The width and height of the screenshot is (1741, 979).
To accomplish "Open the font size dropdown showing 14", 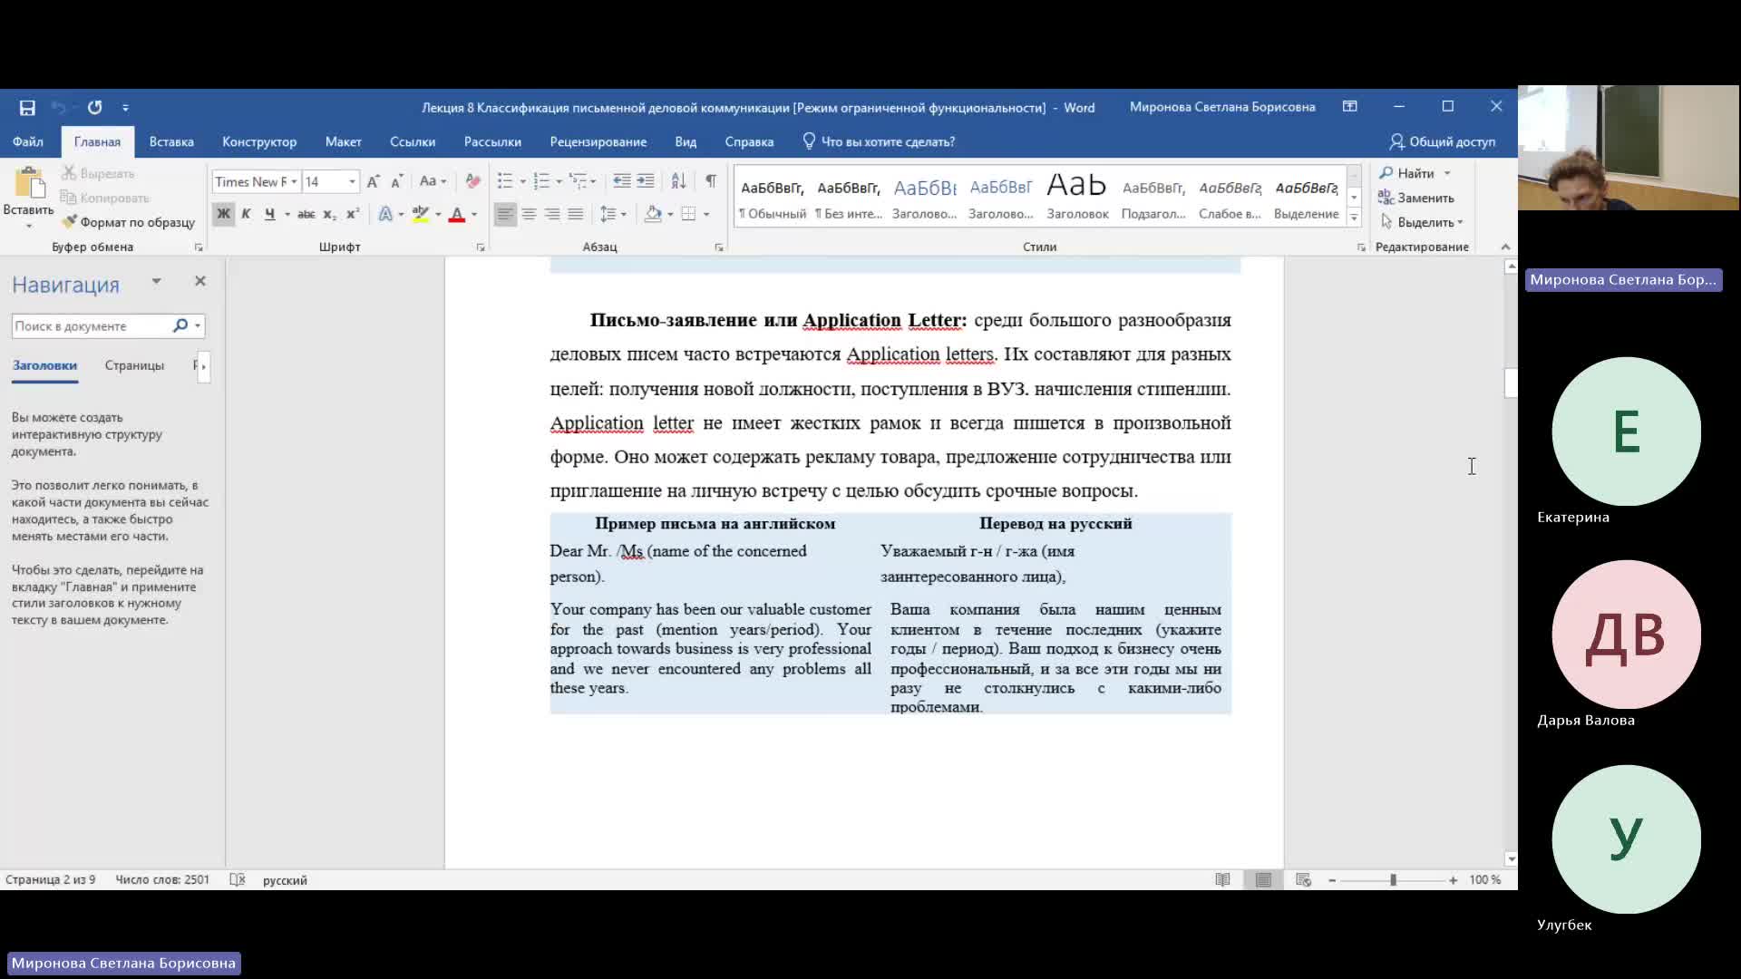I will click(x=352, y=181).
